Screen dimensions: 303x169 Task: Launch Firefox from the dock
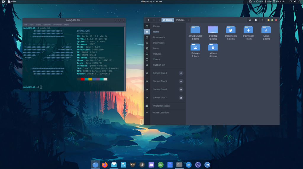105,165
